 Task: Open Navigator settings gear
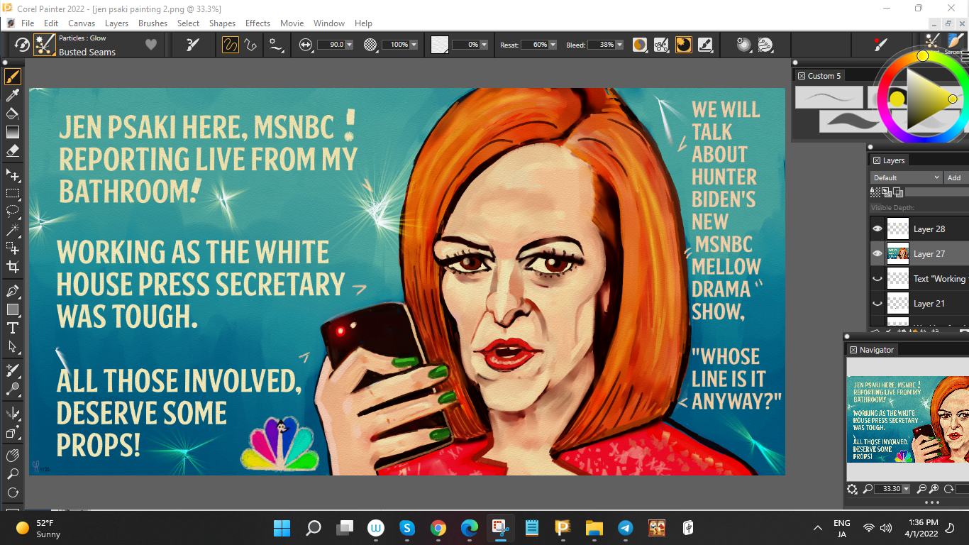(x=853, y=489)
